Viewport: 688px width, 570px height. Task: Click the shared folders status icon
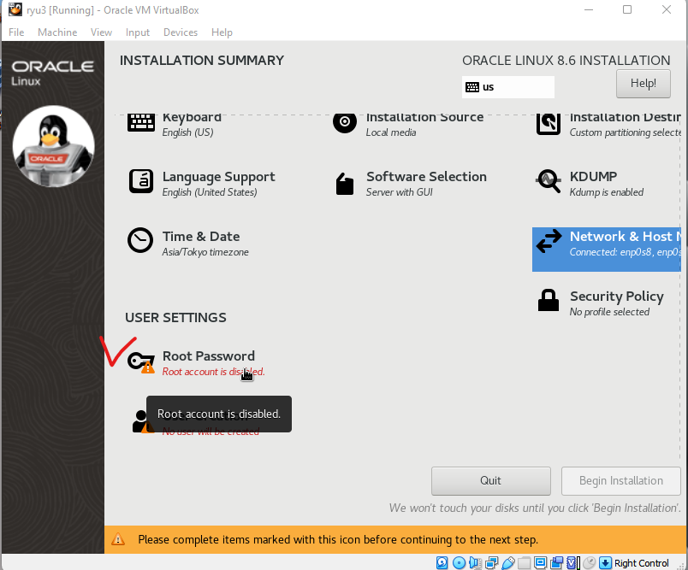(524, 562)
